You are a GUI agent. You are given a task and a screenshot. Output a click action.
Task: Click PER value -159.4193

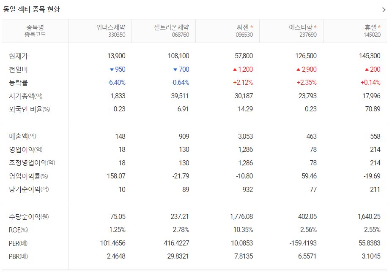(303, 243)
